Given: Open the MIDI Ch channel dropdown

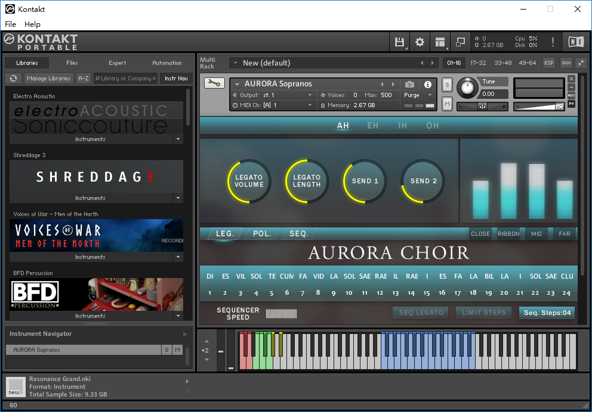Looking at the screenshot, I should [310, 105].
